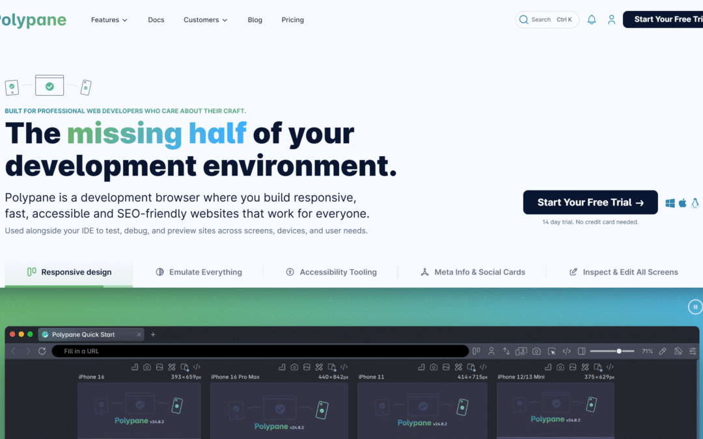Click the Fill in a URL address bar
This screenshot has width=703, height=439.
pos(260,351)
